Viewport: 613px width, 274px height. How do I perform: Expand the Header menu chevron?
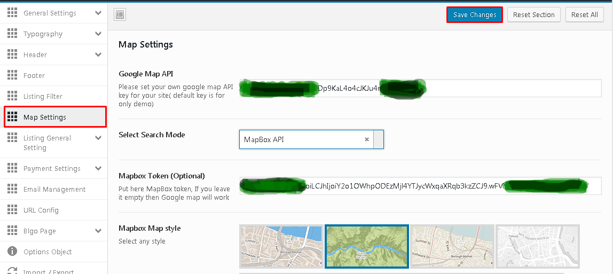98,54
